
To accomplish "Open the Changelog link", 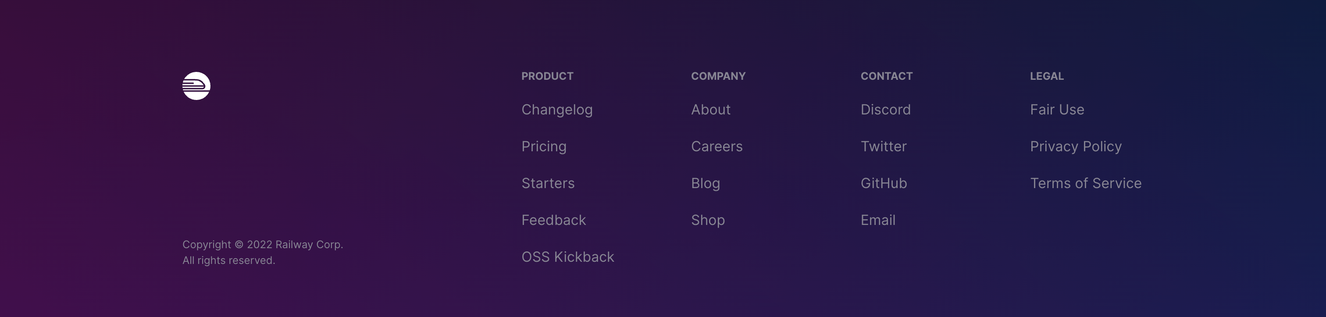I will [x=557, y=110].
